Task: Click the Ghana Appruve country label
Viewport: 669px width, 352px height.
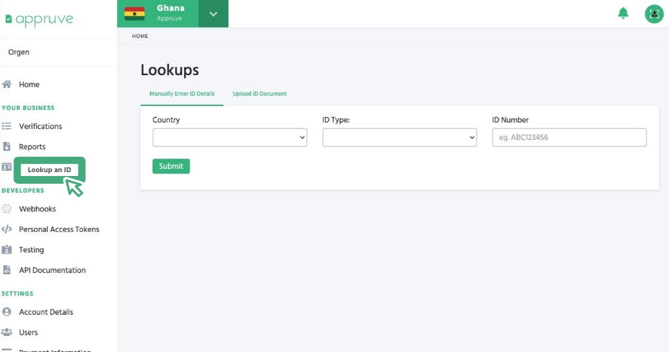Action: click(x=170, y=13)
